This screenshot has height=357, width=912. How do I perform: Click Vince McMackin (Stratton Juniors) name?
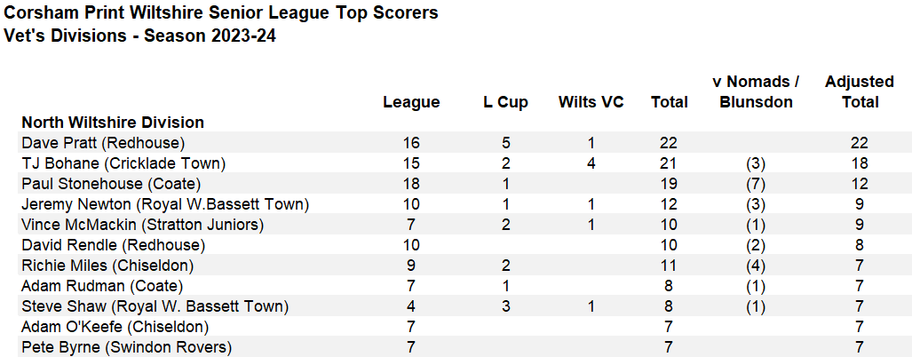pyautogui.click(x=142, y=225)
